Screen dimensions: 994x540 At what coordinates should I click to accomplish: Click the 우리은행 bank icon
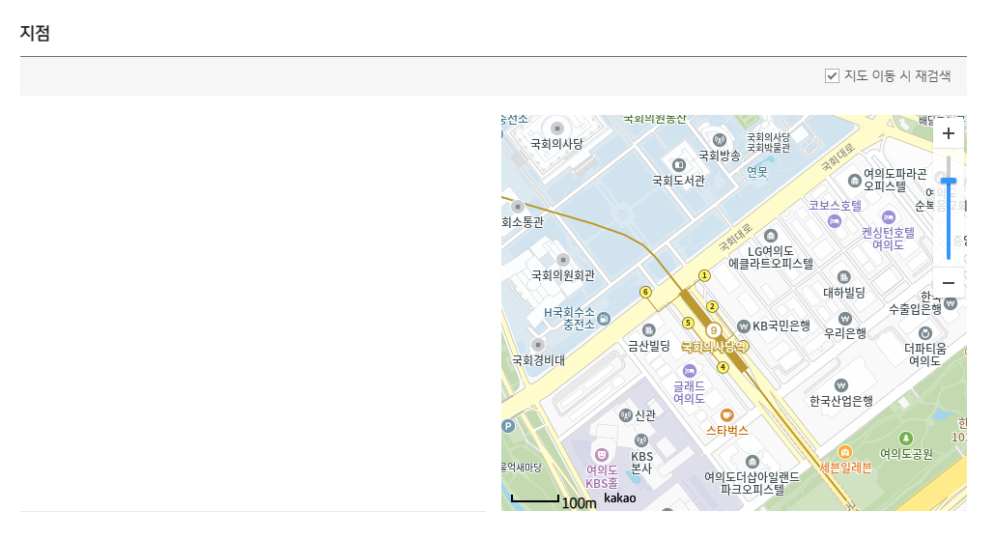(x=844, y=318)
